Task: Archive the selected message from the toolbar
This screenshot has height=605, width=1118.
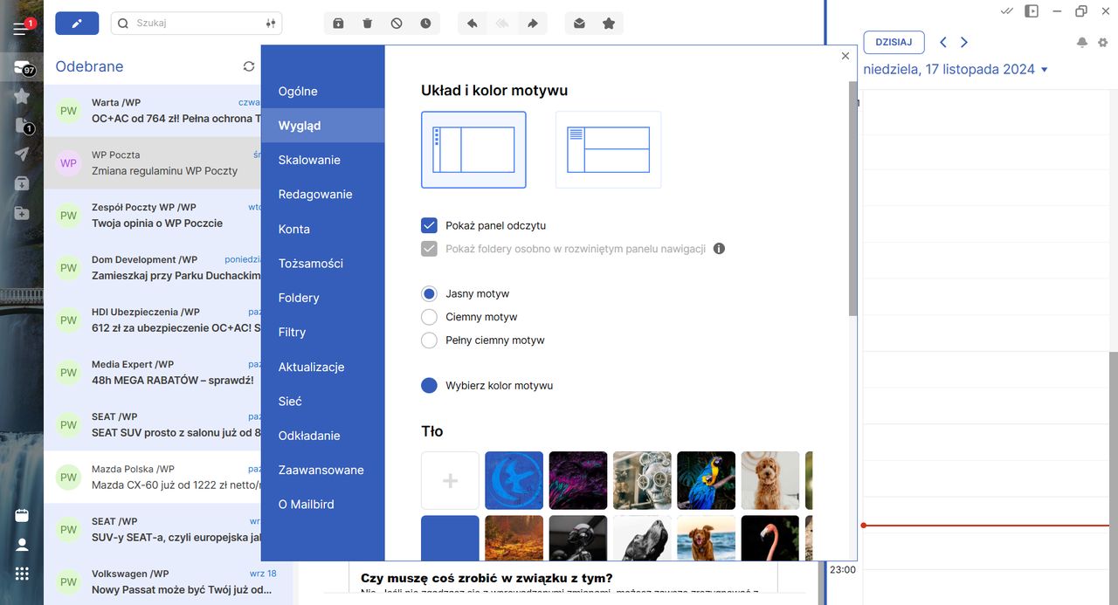Action: 339,24
